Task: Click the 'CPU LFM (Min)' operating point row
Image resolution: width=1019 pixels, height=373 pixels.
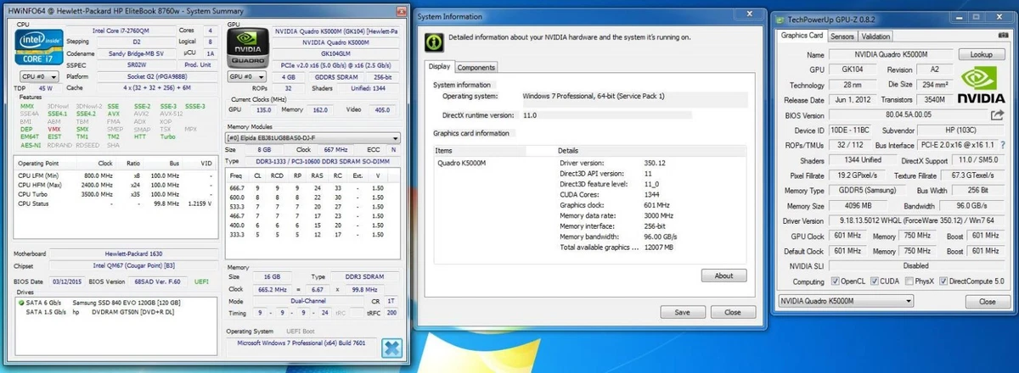Action: (x=117, y=175)
